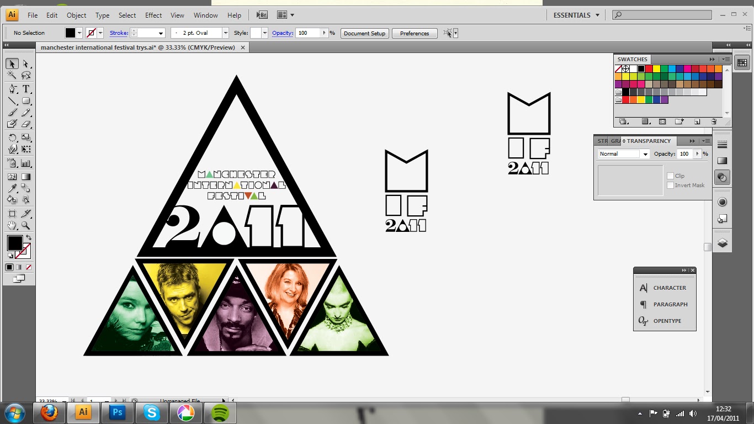
Task: Select the Type tool
Action: coord(25,89)
